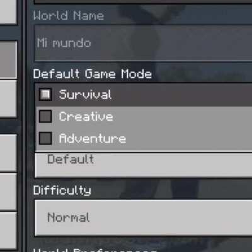Tick the square box next to Adventure
Viewport: 252px width, 252px height.
click(45, 138)
